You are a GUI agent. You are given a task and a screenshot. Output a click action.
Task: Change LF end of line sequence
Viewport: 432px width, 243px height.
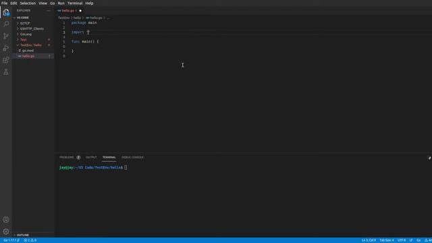click(411, 240)
